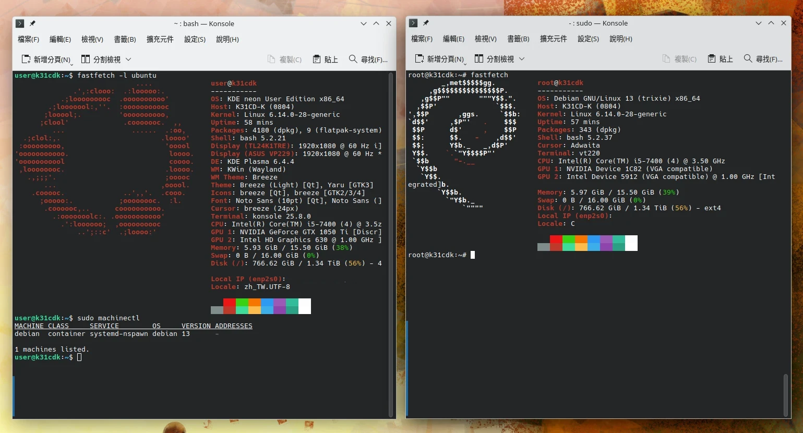803x433 pixels.
Task: Open 檔案(F) menu in left Konsole
Action: 28,39
